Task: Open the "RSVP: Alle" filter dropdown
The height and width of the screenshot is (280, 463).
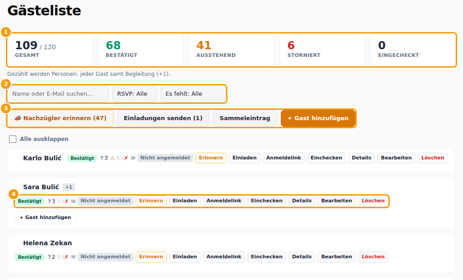Action: tap(134, 94)
